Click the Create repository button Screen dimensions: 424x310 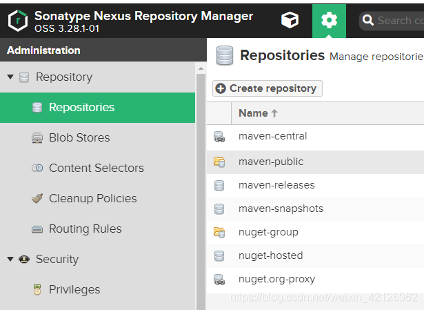[x=267, y=88]
